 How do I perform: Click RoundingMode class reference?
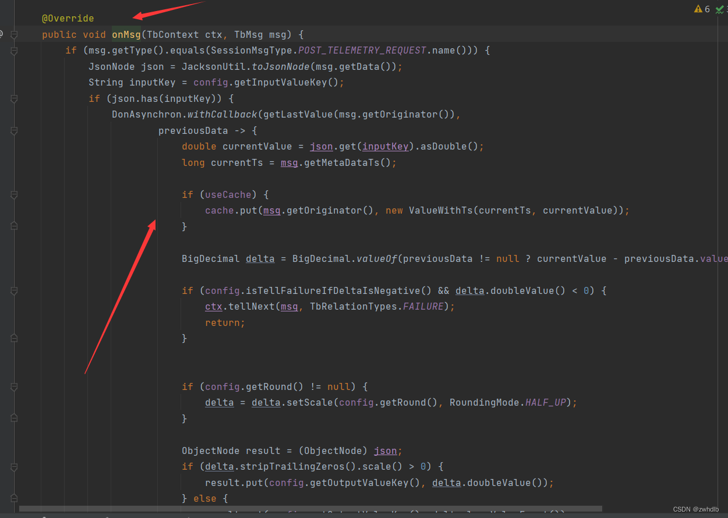[x=485, y=403]
